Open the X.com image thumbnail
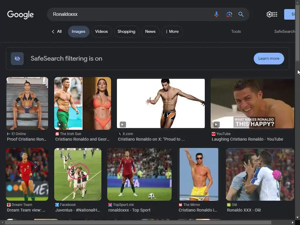This screenshot has height=225, width=300. point(161,103)
